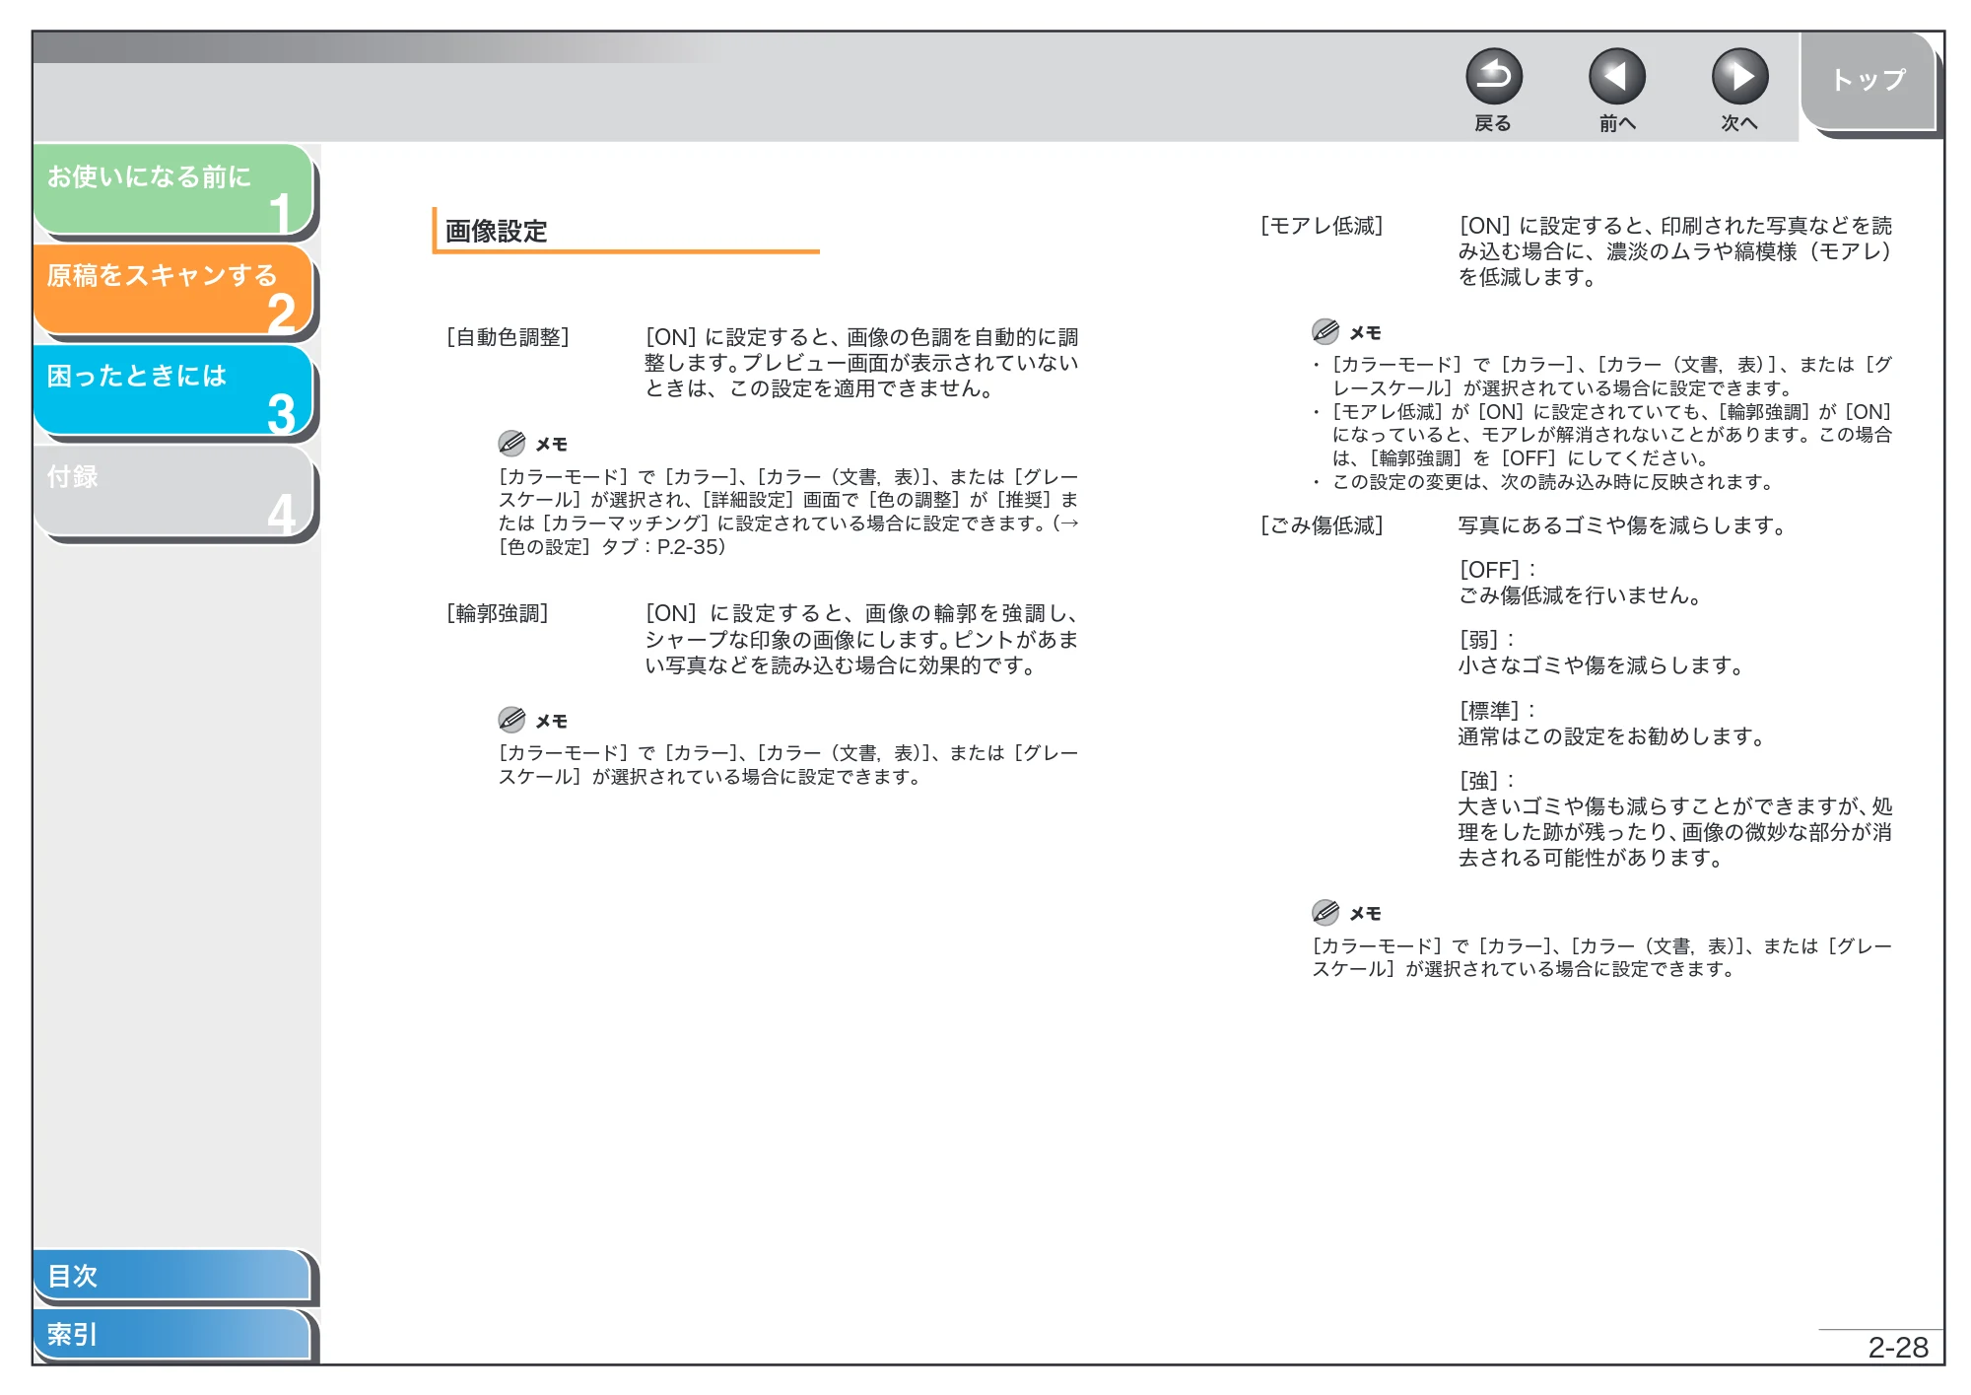Select chapter 2 原稿をスキャンする tab
The width and height of the screenshot is (1971, 1395).
point(173,289)
